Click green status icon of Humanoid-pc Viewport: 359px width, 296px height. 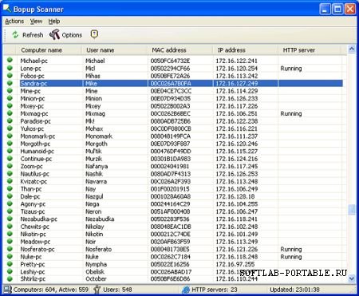10,151
